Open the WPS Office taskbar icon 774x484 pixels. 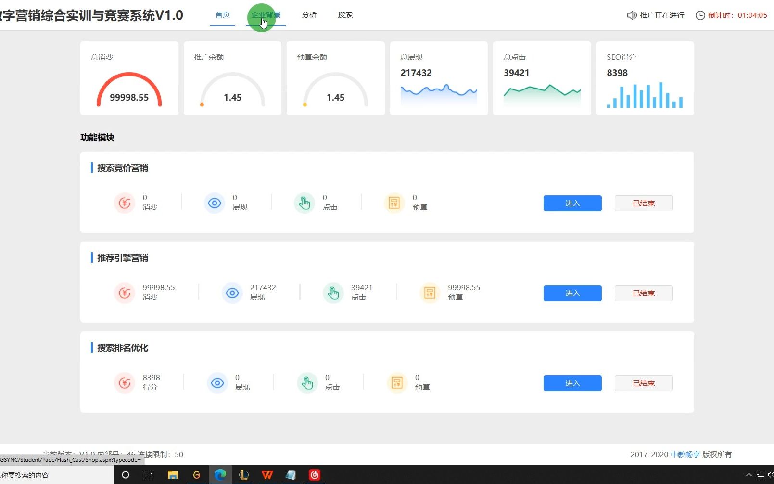point(267,475)
